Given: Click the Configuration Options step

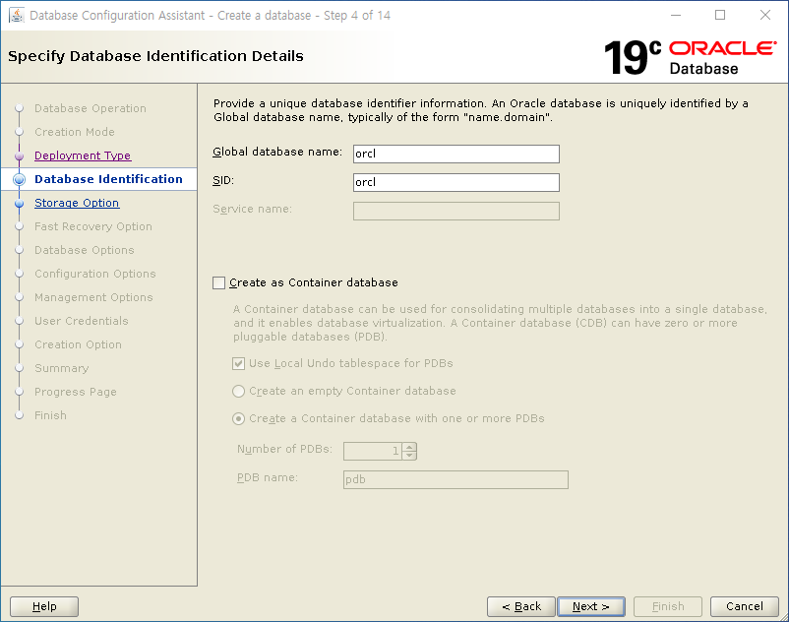Looking at the screenshot, I should pos(95,274).
